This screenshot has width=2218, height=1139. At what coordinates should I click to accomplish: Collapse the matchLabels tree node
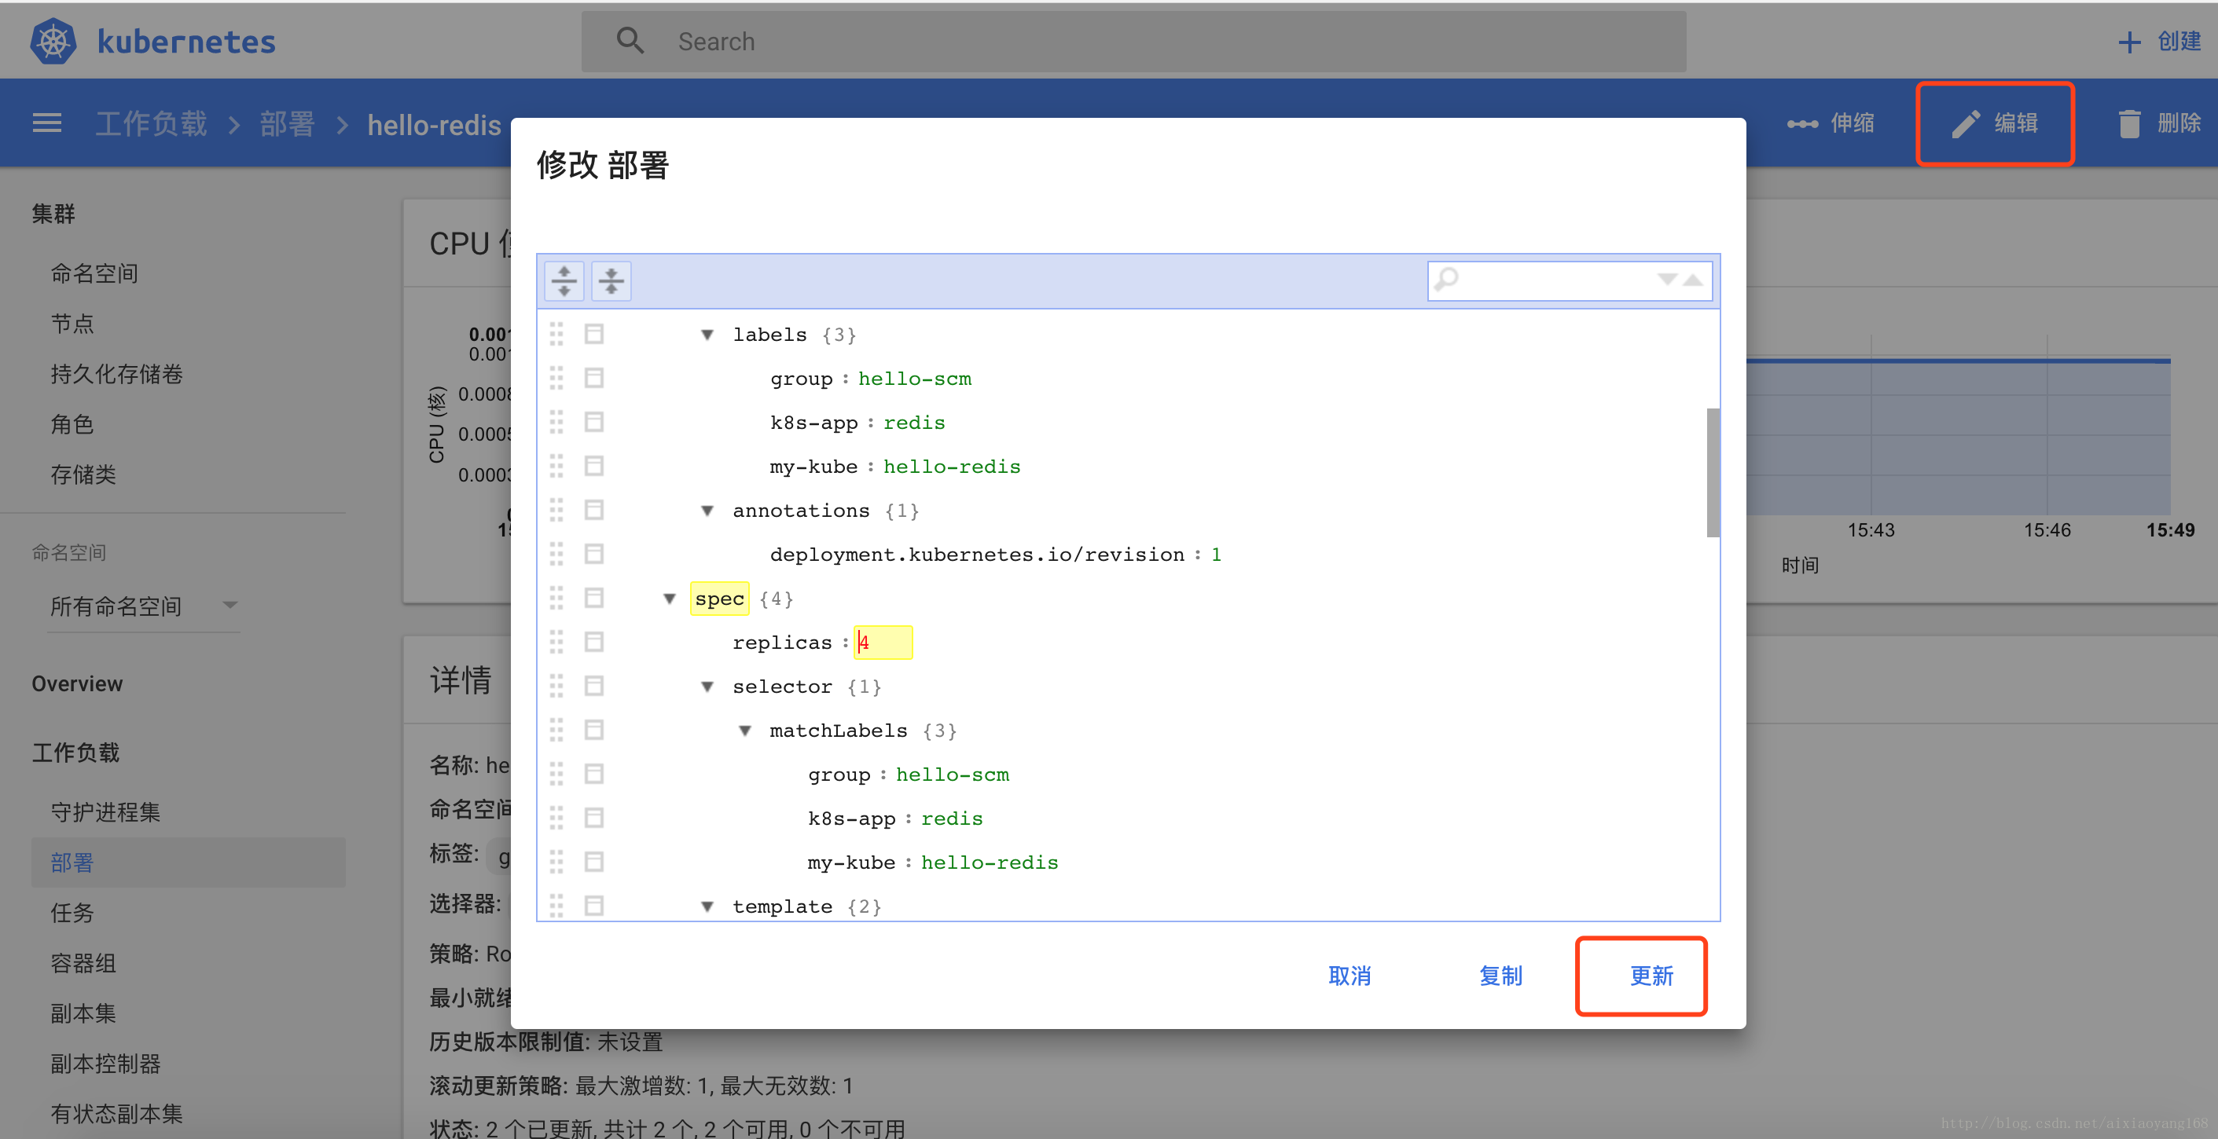744,731
